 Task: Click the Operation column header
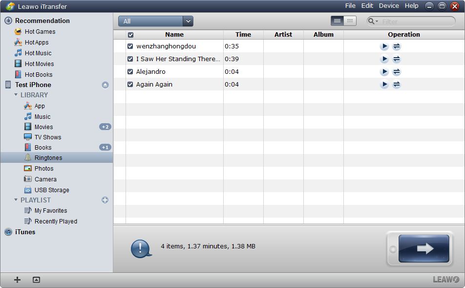coord(404,34)
